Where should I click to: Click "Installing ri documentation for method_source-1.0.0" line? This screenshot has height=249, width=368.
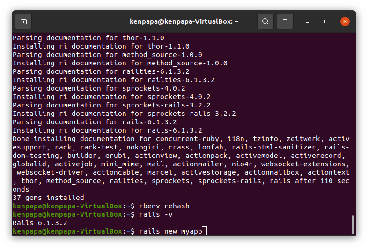pyautogui.click(x=120, y=63)
